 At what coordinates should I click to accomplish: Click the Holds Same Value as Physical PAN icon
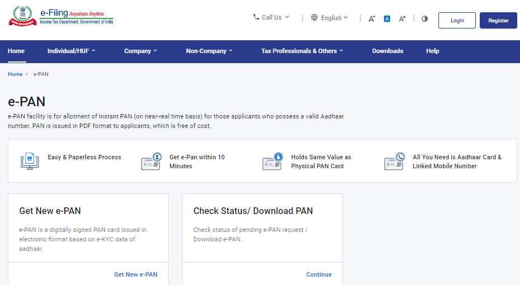point(273,161)
